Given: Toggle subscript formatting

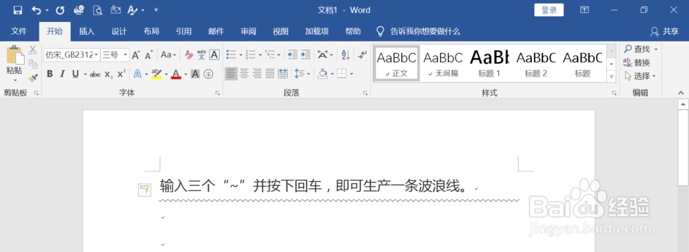Looking at the screenshot, I should [109, 74].
